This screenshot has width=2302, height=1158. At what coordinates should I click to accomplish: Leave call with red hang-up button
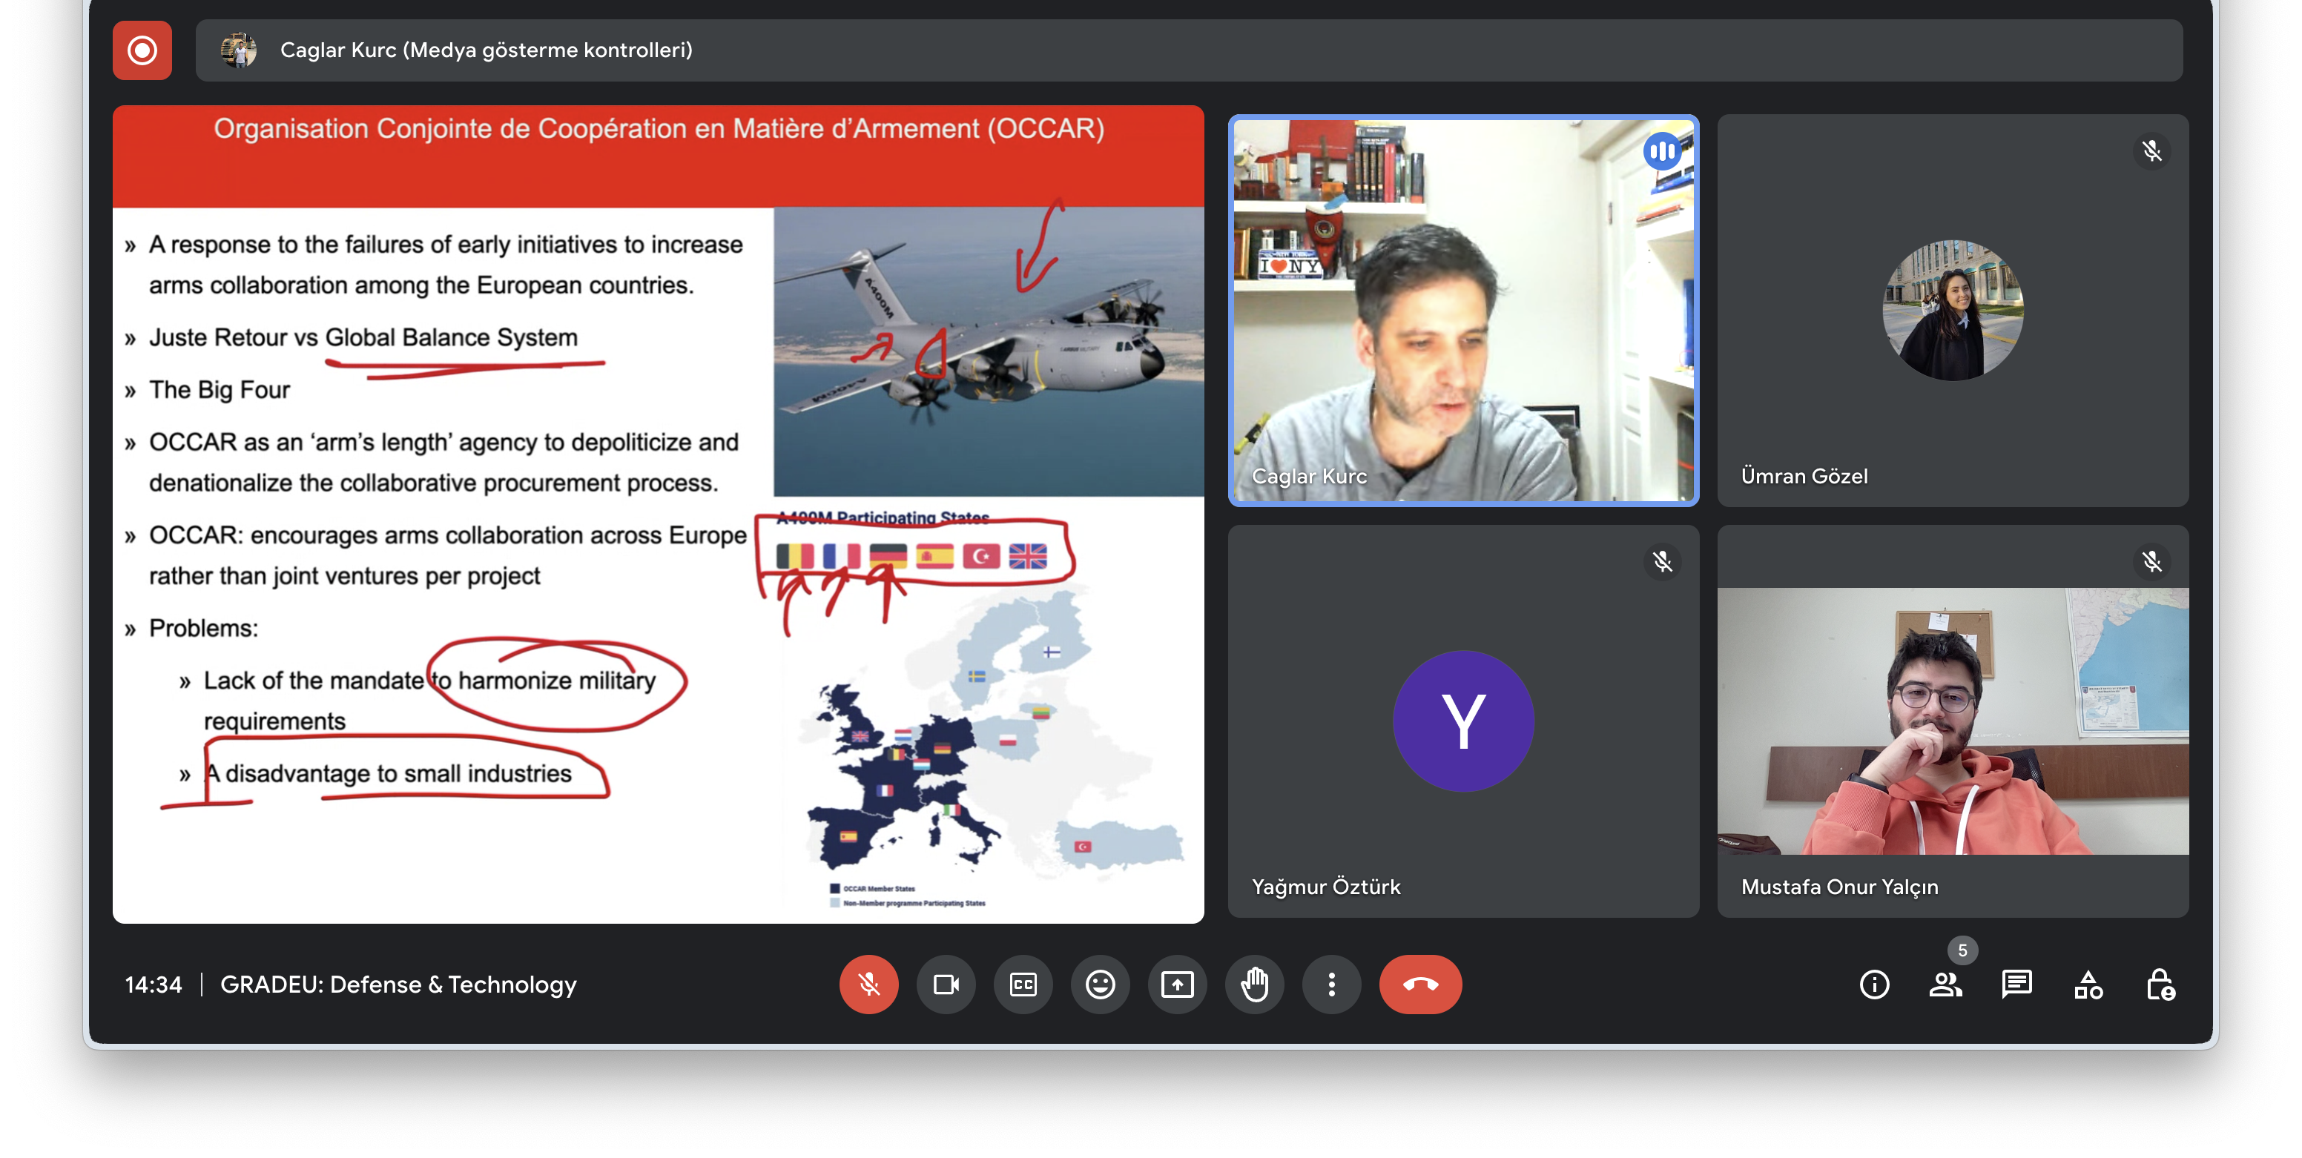(1420, 985)
